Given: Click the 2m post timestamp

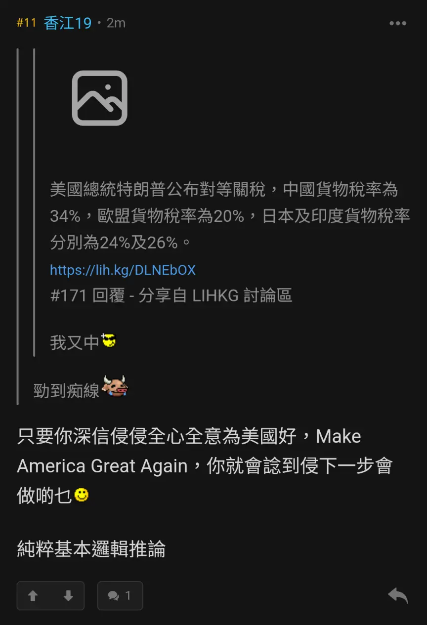Looking at the screenshot, I should (116, 23).
